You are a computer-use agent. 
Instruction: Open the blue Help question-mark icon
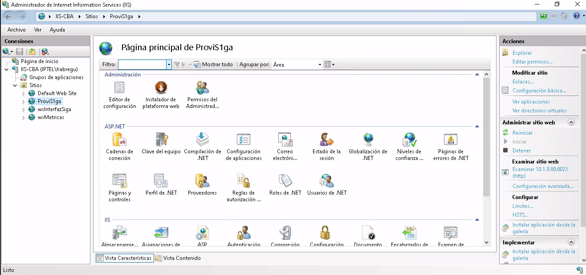(x=577, y=16)
